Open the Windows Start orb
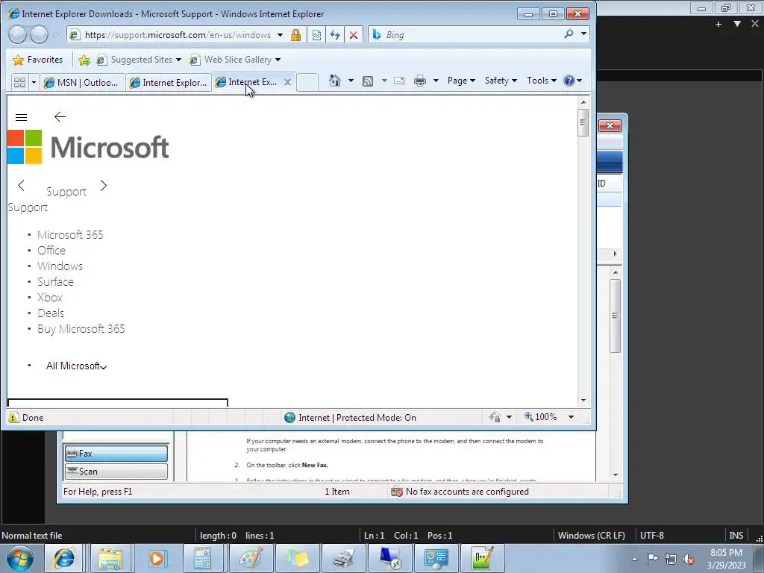 click(x=20, y=558)
